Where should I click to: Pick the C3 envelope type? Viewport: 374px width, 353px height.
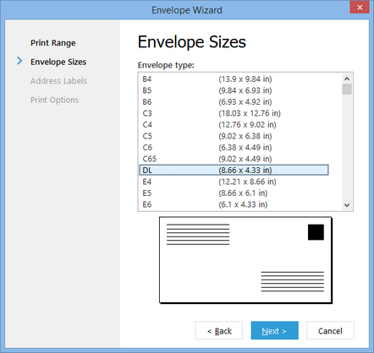[234, 113]
